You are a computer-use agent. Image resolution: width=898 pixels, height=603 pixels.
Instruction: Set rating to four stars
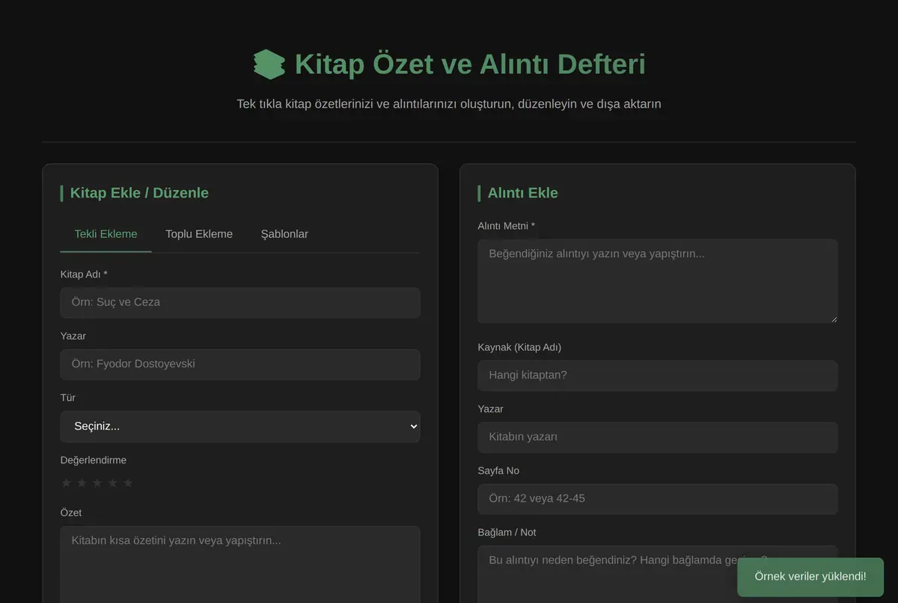click(112, 483)
